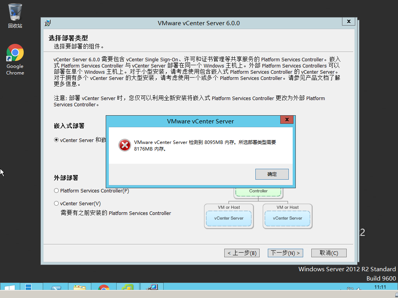The width and height of the screenshot is (398, 298).
Task: Open Google Chrome desktop shortcut
Action: pos(15,59)
